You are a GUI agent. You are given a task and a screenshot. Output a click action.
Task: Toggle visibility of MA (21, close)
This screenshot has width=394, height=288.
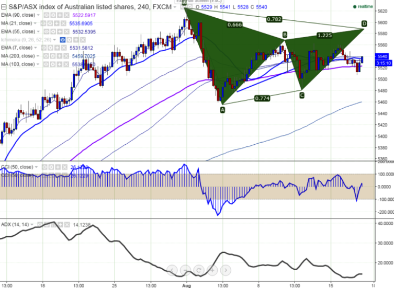coord(43,24)
